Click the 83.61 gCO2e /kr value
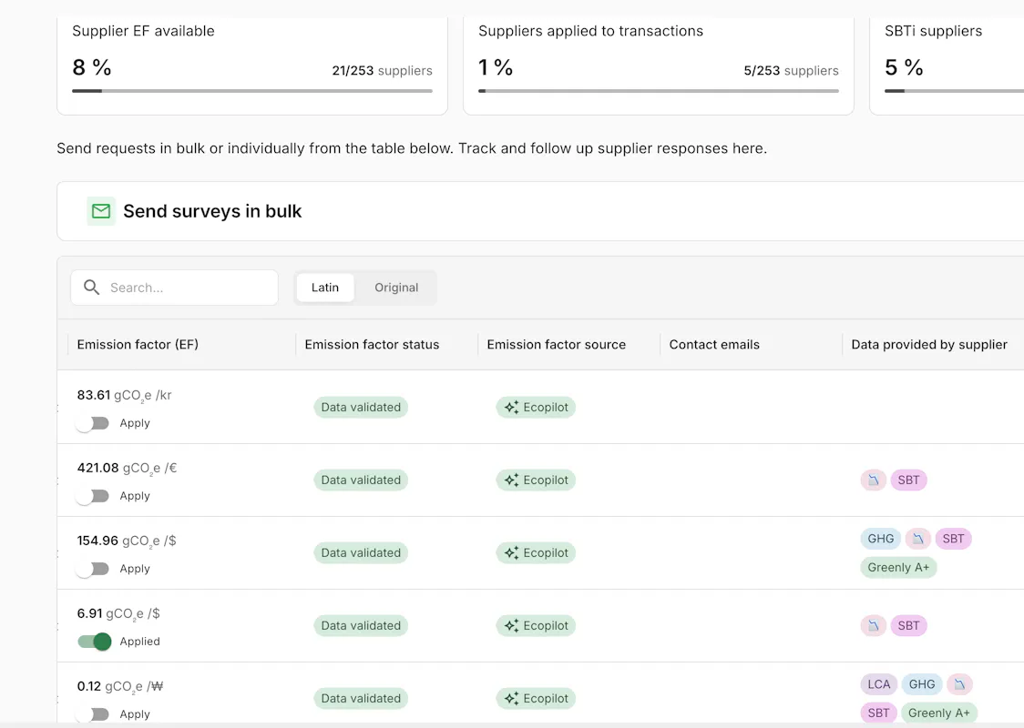 point(124,395)
